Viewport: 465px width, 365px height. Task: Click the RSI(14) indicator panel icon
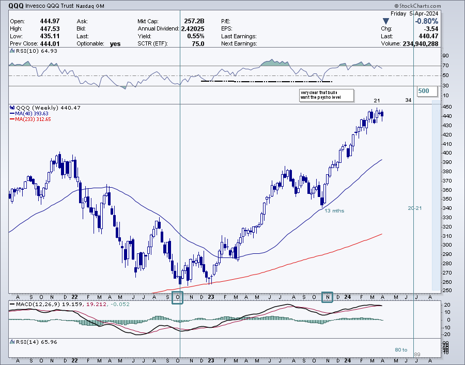(x=12, y=342)
